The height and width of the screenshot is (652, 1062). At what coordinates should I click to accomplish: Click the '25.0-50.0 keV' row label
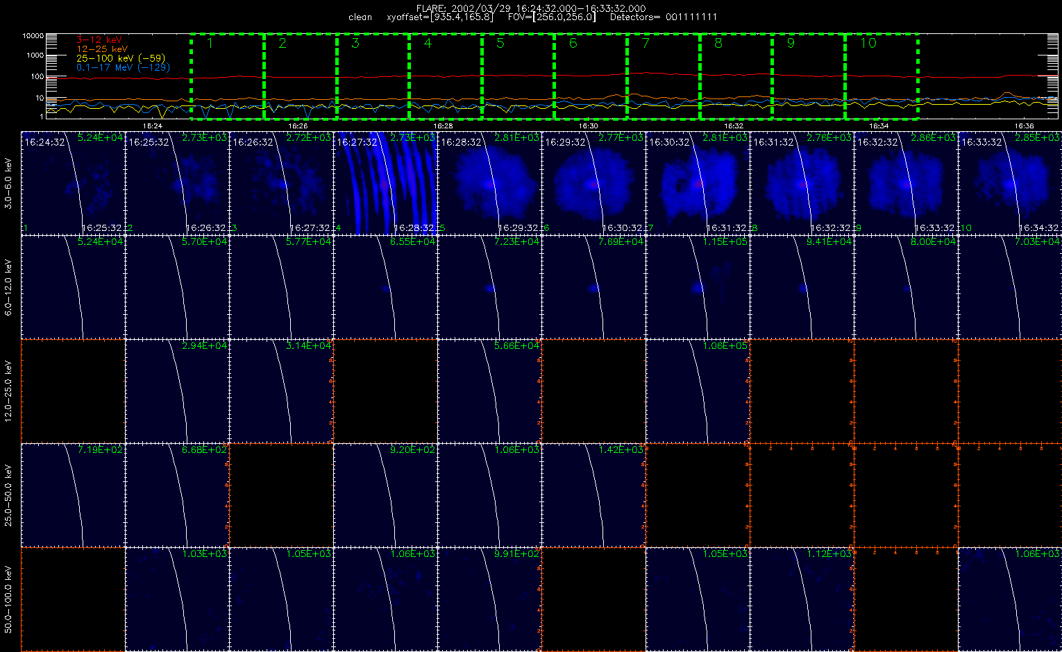[x=8, y=495]
